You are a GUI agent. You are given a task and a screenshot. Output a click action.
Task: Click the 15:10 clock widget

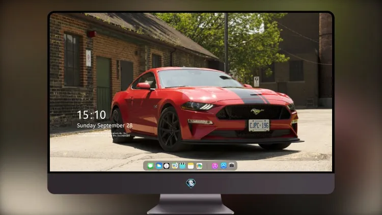(91, 115)
